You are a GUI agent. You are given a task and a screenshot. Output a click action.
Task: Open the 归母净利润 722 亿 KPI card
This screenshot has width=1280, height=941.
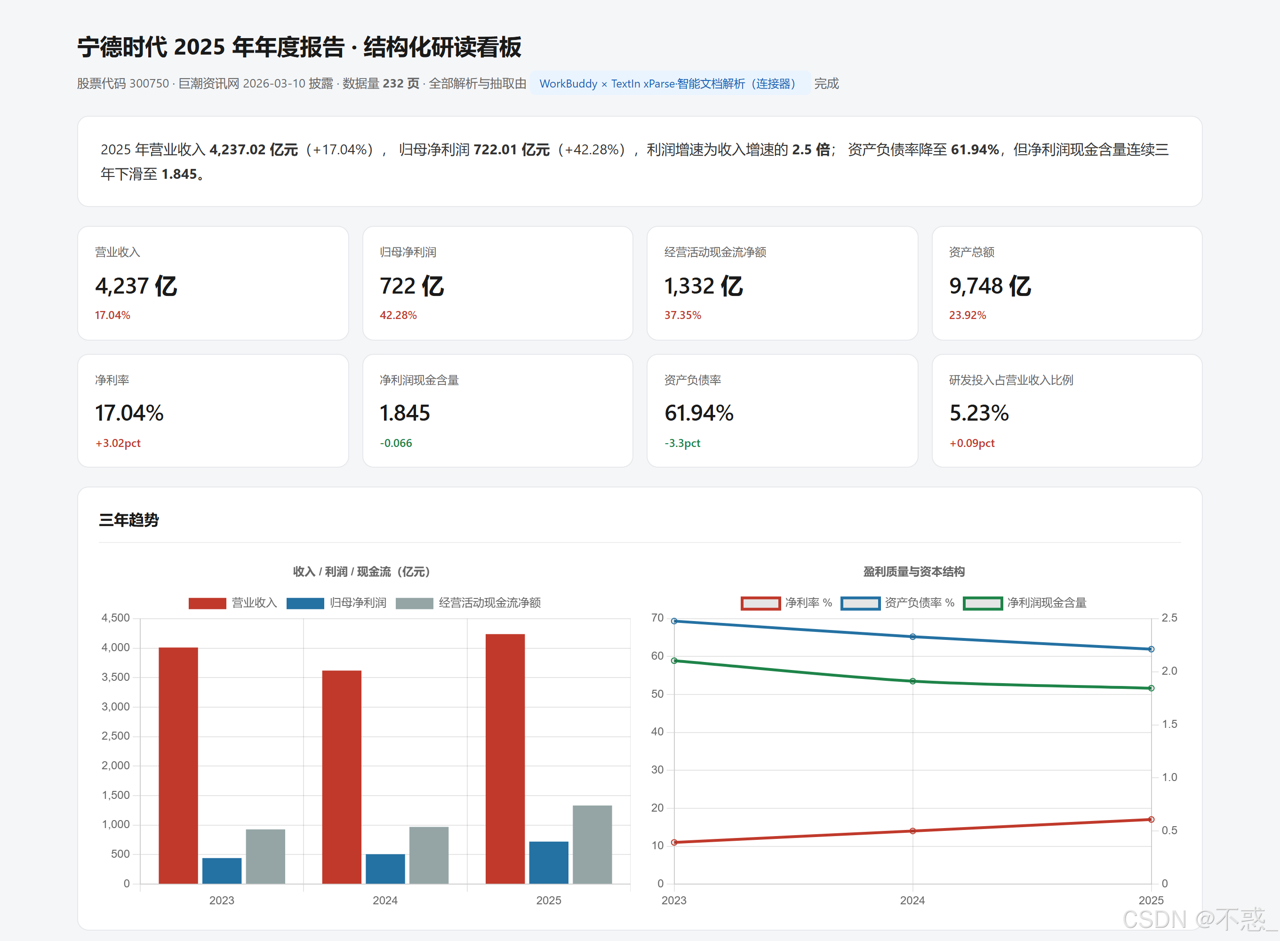[x=498, y=283]
